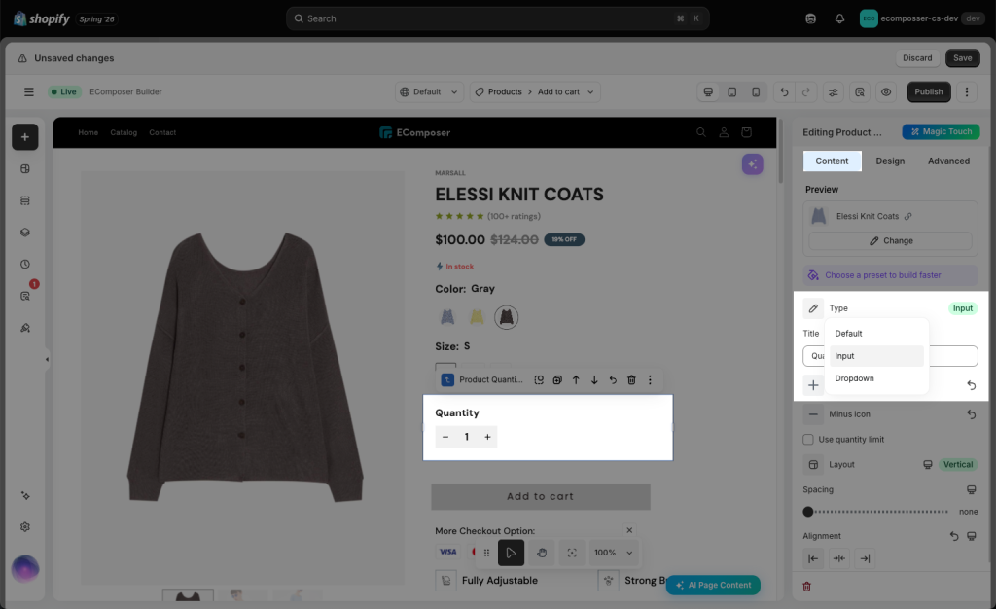Open the hamburger menu icon
This screenshot has width=996, height=609.
coord(28,92)
